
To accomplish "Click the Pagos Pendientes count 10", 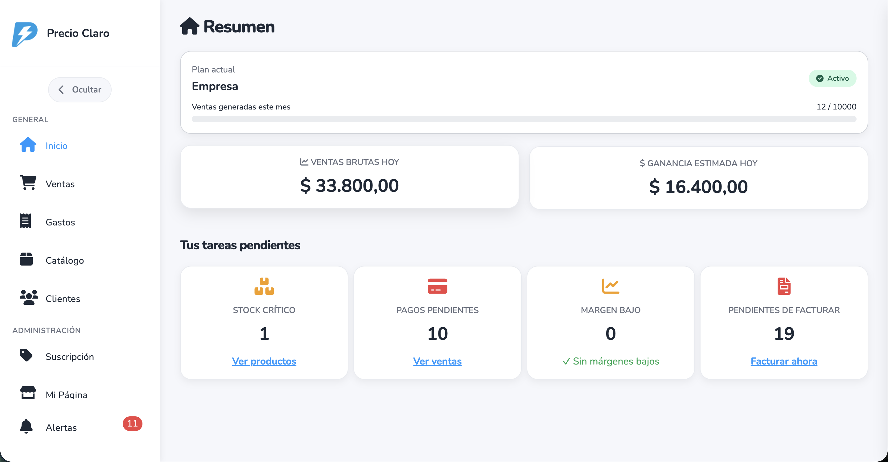I will [x=437, y=333].
